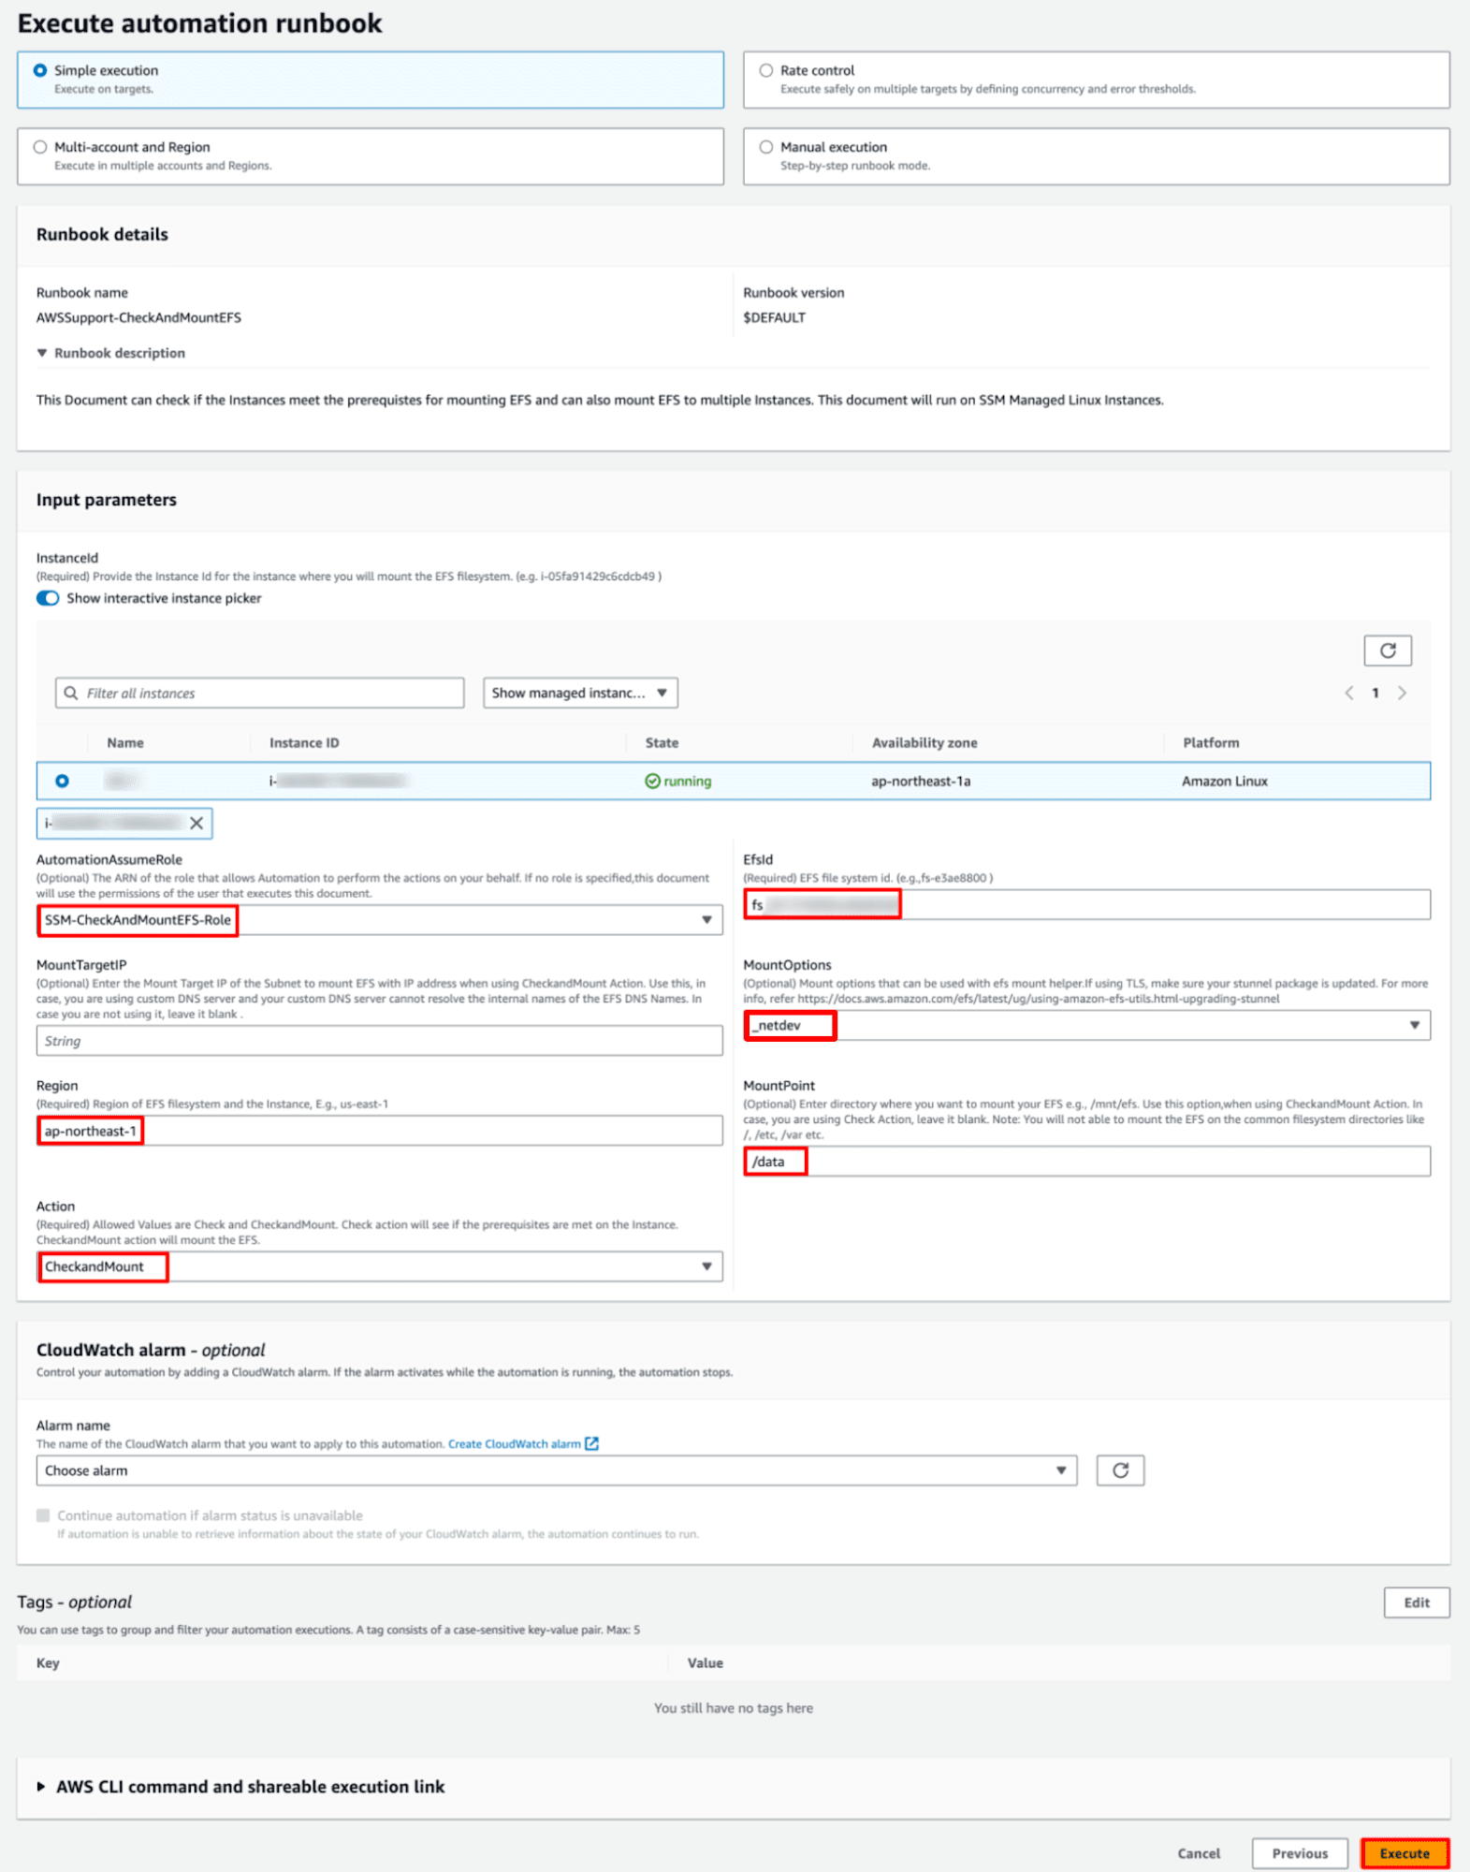The height and width of the screenshot is (1872, 1470).
Task: Check Continue automation if alarm status unavailable
Action: coord(43,1515)
